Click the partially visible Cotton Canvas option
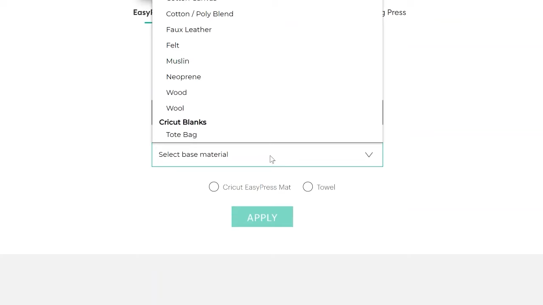The image size is (543, 305). pyautogui.click(x=191, y=1)
